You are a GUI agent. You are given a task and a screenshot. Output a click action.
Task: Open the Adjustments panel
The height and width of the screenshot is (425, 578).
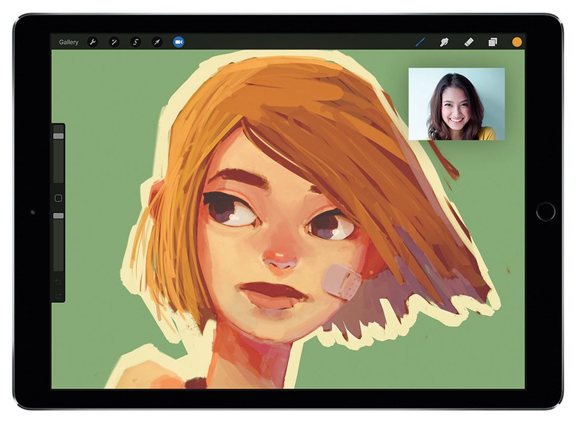pyautogui.click(x=114, y=42)
